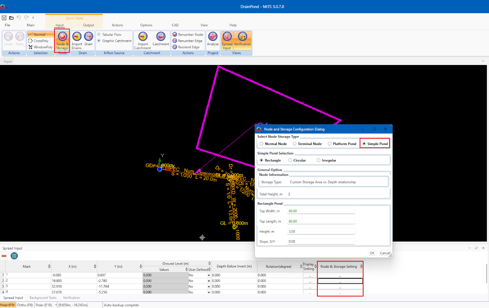
Task: Edit the Slope X/Y field
Action: [x=321, y=241]
